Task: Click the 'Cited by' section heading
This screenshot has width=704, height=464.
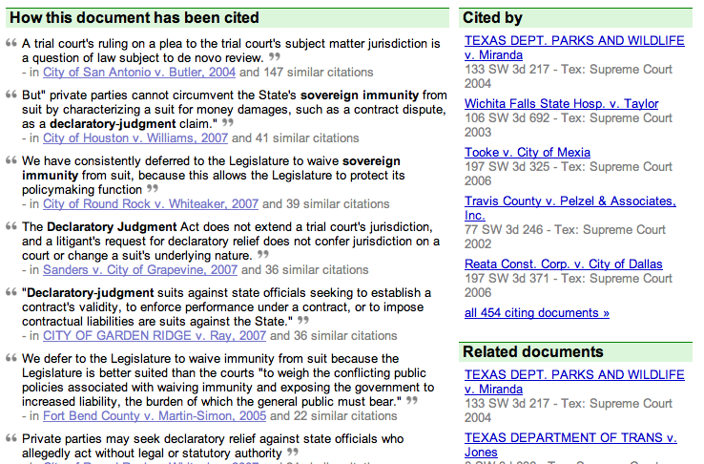Action: point(492,18)
